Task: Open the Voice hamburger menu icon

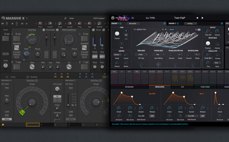Action: (7, 77)
